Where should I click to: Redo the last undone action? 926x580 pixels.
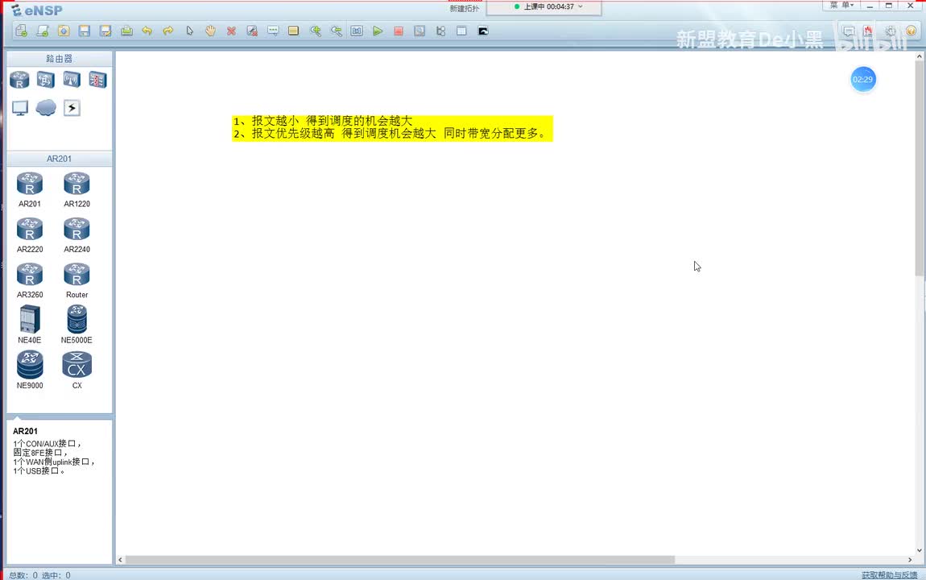click(168, 31)
